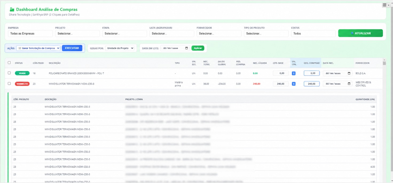Open the hamburger menu at top right
393x183 pixels.
coord(386,5)
